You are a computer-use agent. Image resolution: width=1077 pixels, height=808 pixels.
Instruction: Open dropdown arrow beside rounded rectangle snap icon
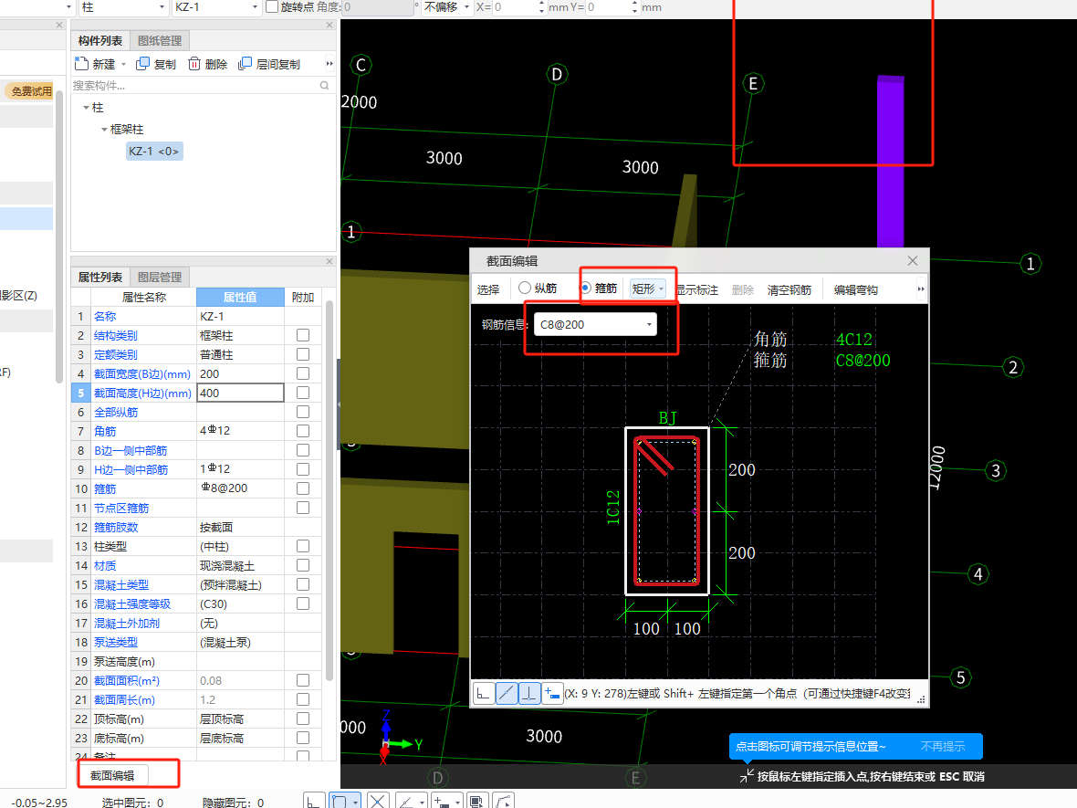click(355, 801)
